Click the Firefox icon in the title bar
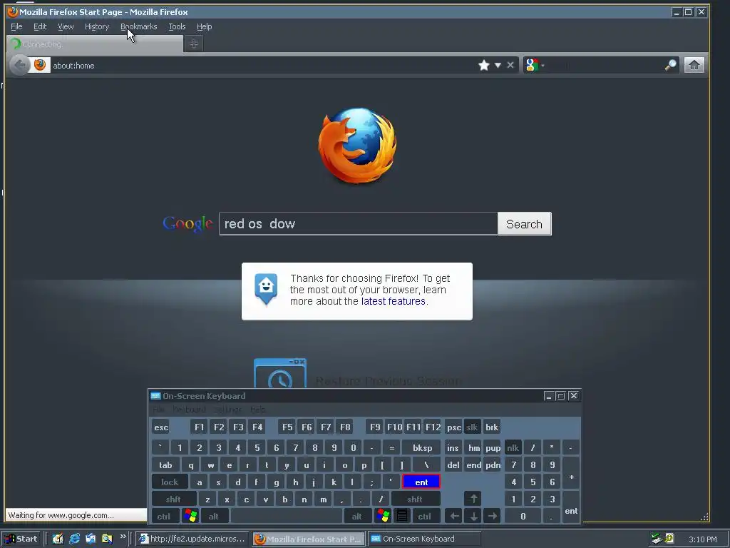730x548 pixels. click(x=13, y=11)
